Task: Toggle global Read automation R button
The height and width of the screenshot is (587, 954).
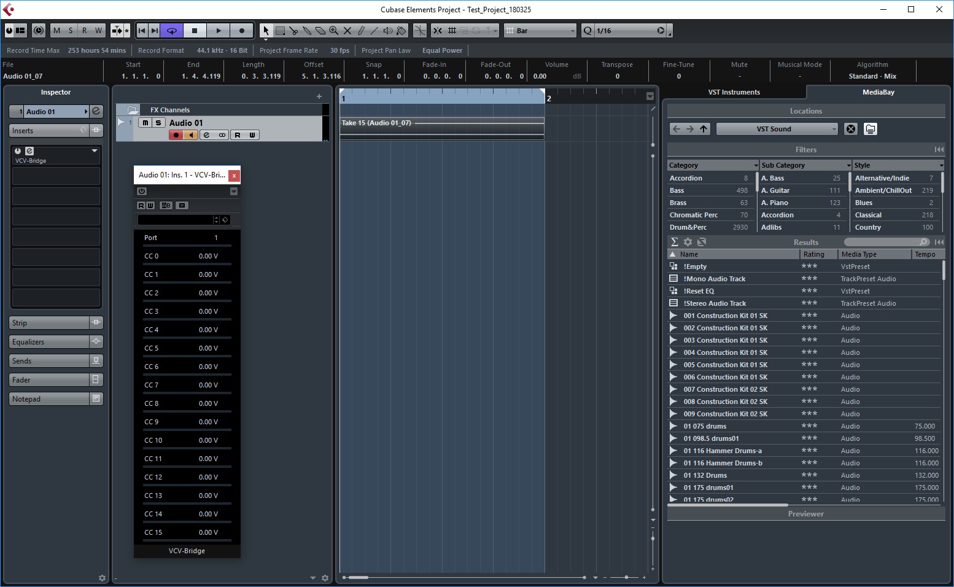Action: 85,31
